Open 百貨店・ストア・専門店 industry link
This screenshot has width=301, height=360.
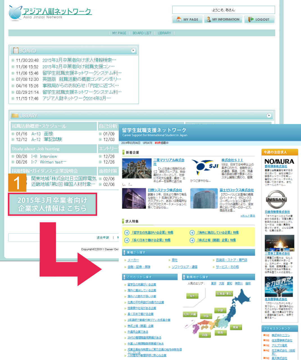(x=232, y=260)
